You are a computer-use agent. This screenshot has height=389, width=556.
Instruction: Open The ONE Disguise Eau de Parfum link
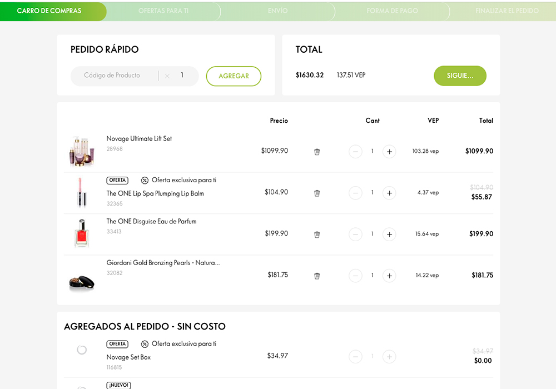click(x=151, y=221)
